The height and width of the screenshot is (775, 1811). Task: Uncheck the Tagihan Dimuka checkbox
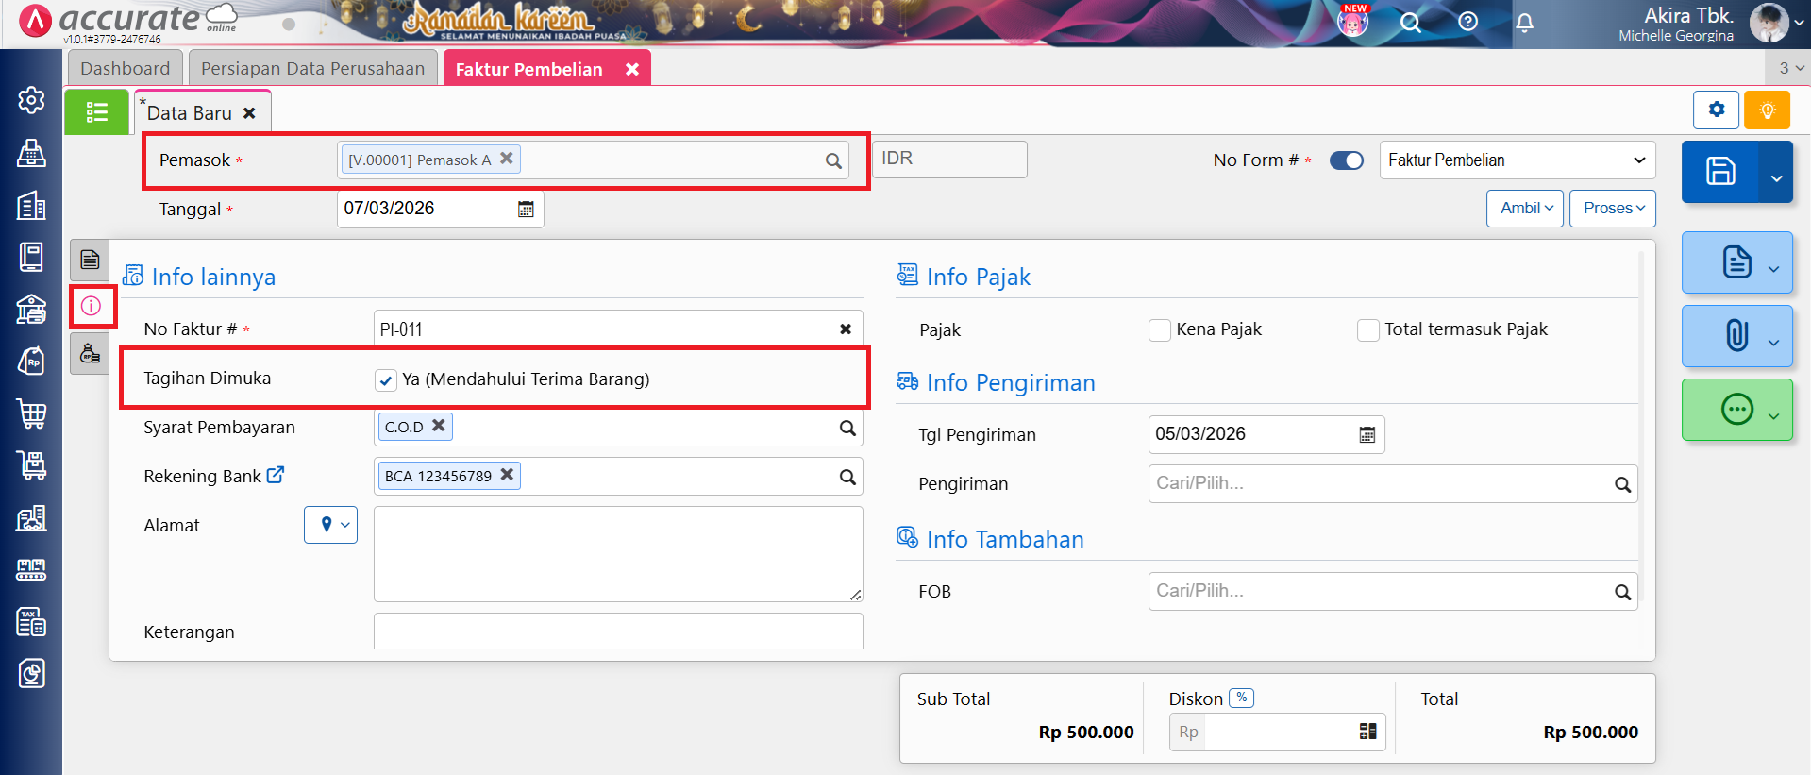(x=385, y=379)
